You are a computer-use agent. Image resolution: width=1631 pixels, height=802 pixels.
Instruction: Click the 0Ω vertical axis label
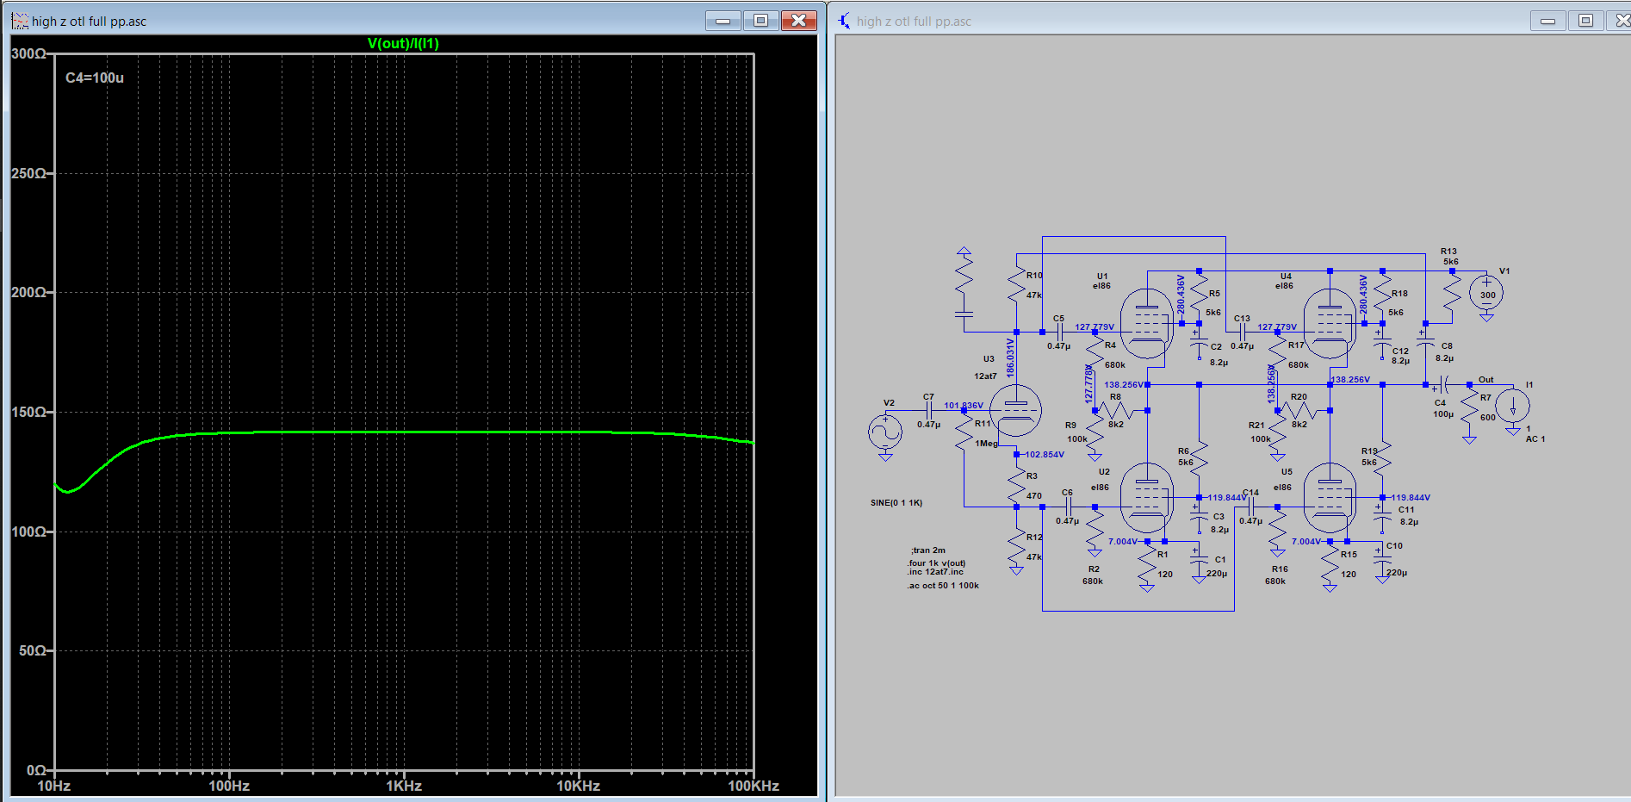tap(36, 770)
